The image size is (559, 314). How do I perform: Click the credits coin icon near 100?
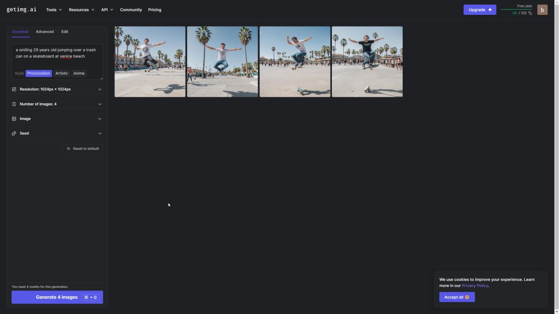pyautogui.click(x=530, y=13)
